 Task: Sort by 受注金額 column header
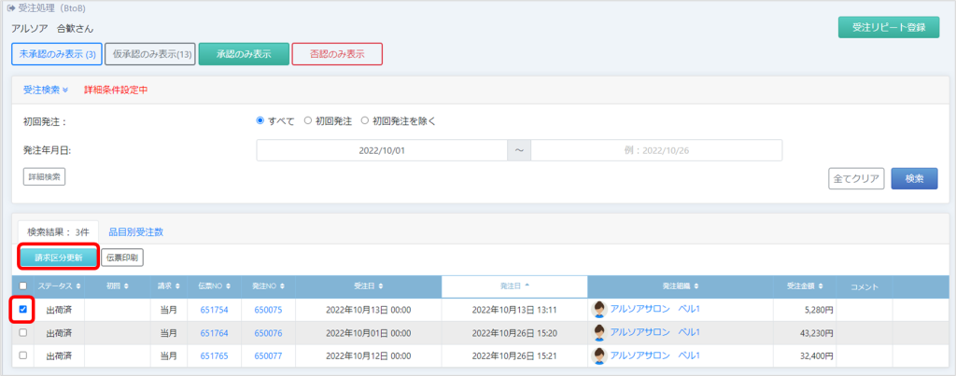point(807,285)
